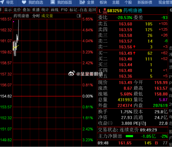The image size is (172, 147).
Task: Click the 09:48 trade tick row
Action: click(133, 143)
